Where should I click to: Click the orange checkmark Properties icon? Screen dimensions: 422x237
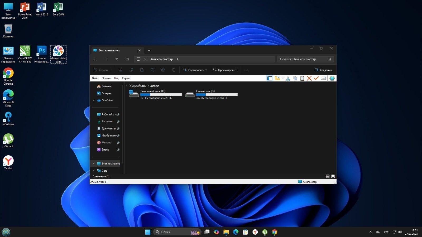316,78
